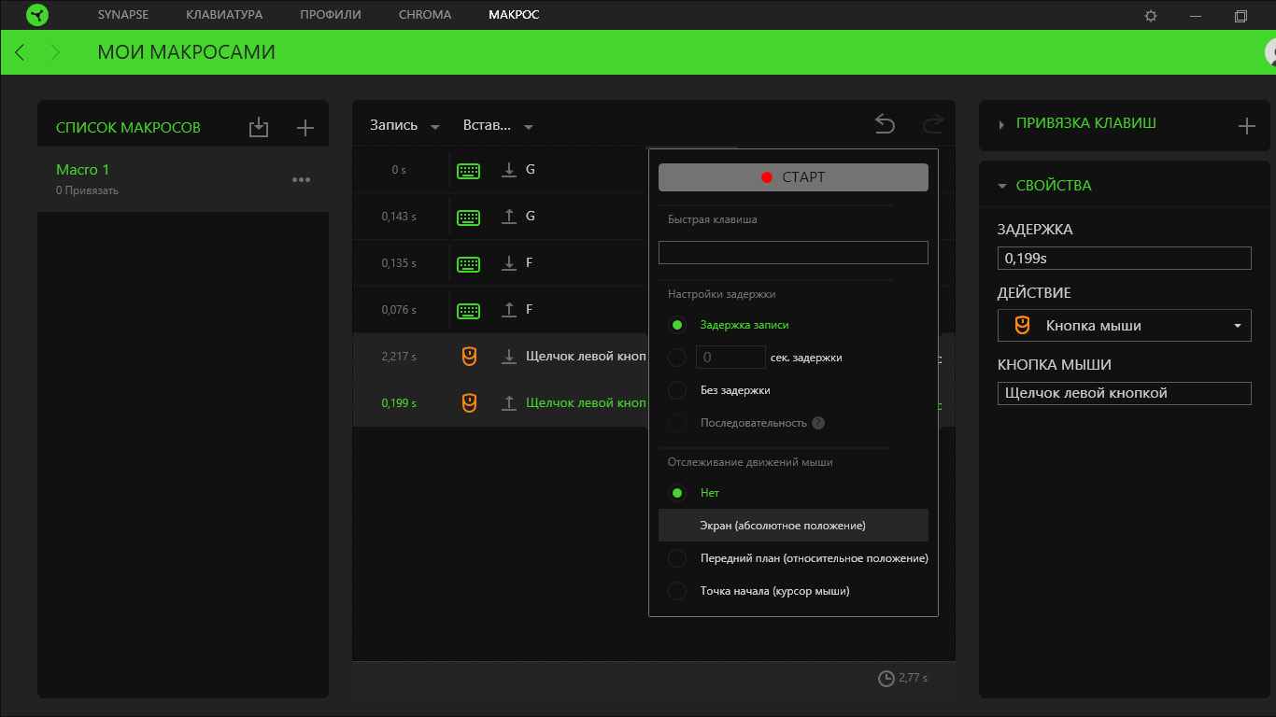Click the СТАРТ record button
Image resolution: width=1276 pixels, height=717 pixels.
793,177
